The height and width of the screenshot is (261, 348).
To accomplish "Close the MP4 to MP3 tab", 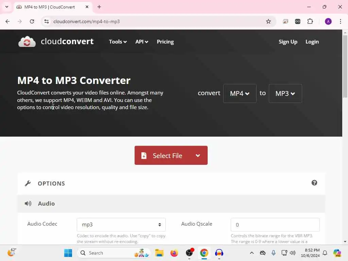I will click(87, 7).
